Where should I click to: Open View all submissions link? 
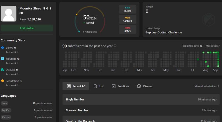click(205, 86)
